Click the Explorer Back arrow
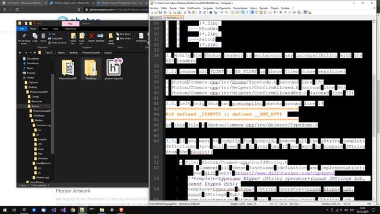380x214 pixels. [20, 53]
